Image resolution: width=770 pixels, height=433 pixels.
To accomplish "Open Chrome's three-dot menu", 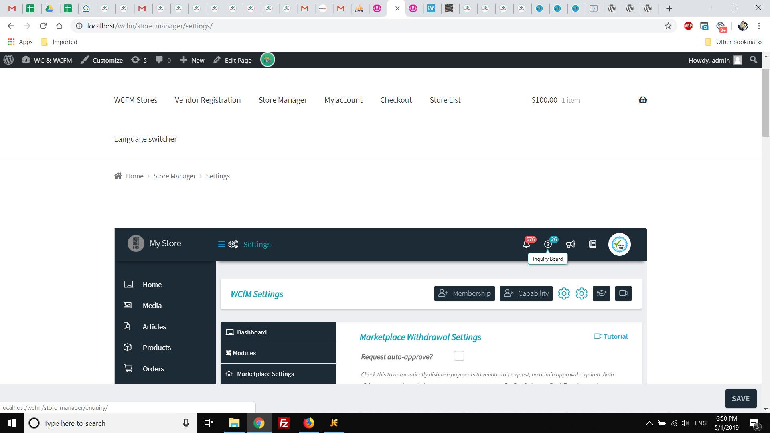I will click(x=759, y=26).
